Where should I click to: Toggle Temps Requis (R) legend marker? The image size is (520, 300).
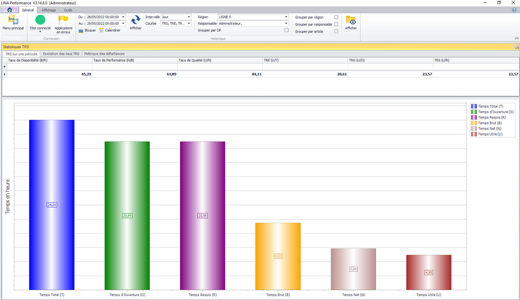[x=474, y=118]
